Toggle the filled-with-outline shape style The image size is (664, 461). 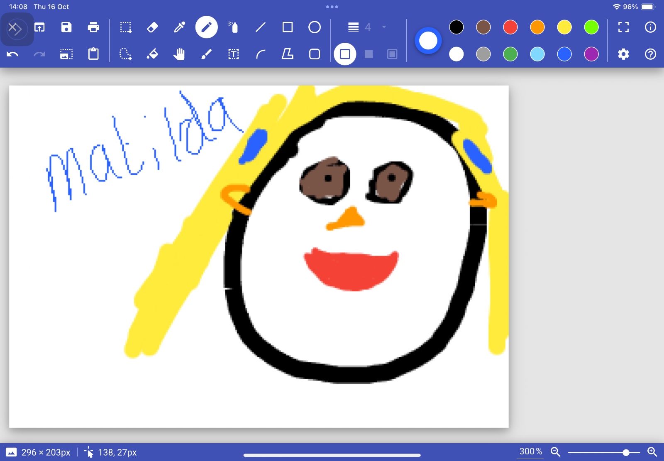pos(392,54)
